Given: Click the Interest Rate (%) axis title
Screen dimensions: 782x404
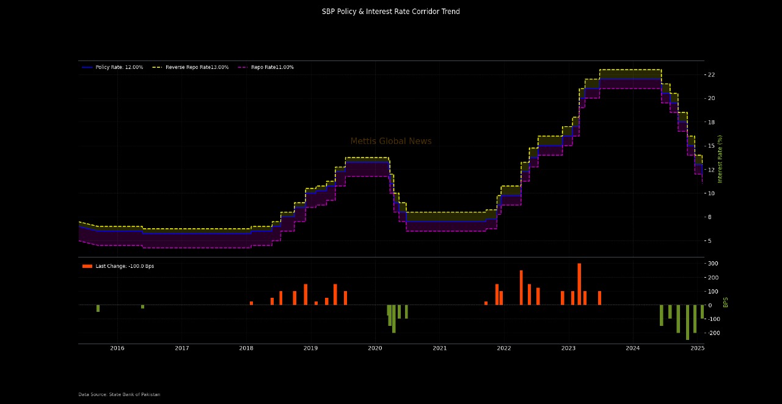Looking at the screenshot, I should coord(720,159).
